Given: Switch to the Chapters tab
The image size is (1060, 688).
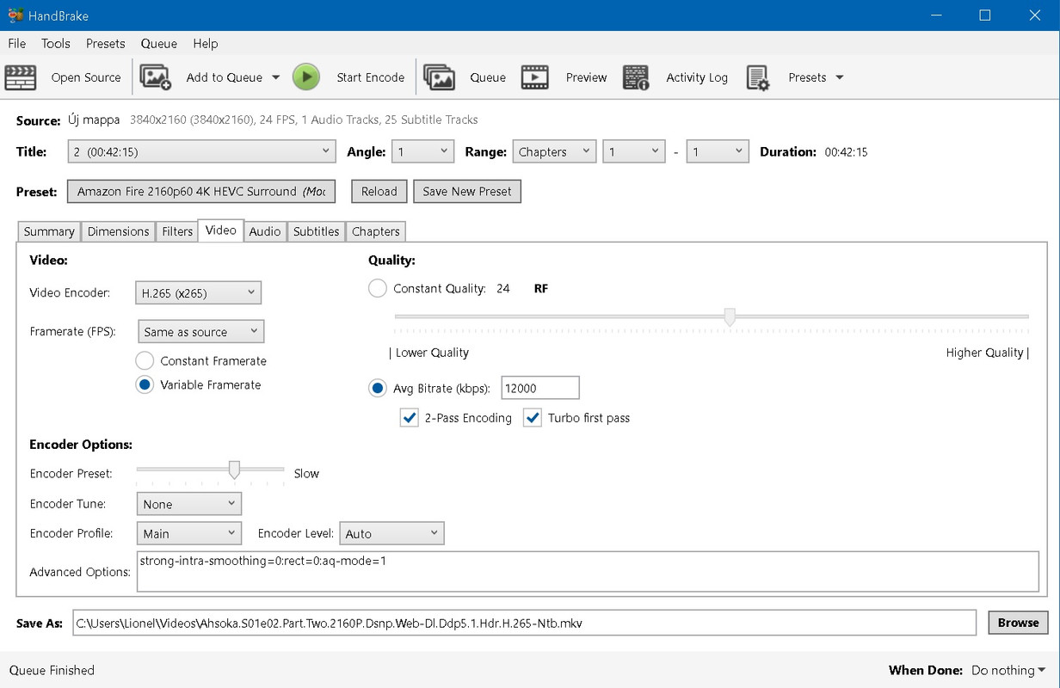Looking at the screenshot, I should click(376, 231).
